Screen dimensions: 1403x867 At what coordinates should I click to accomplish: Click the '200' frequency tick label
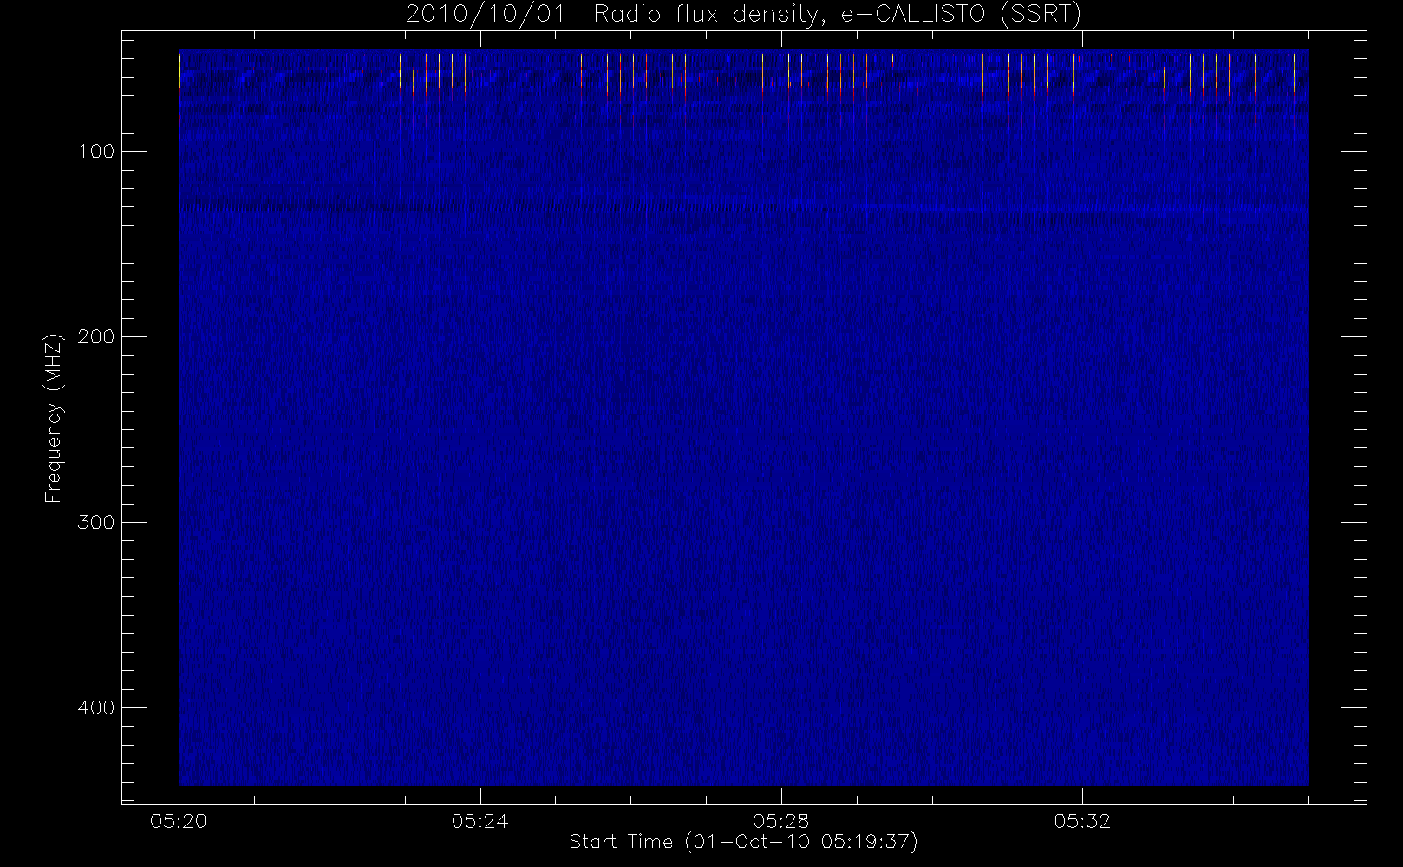tap(96, 337)
